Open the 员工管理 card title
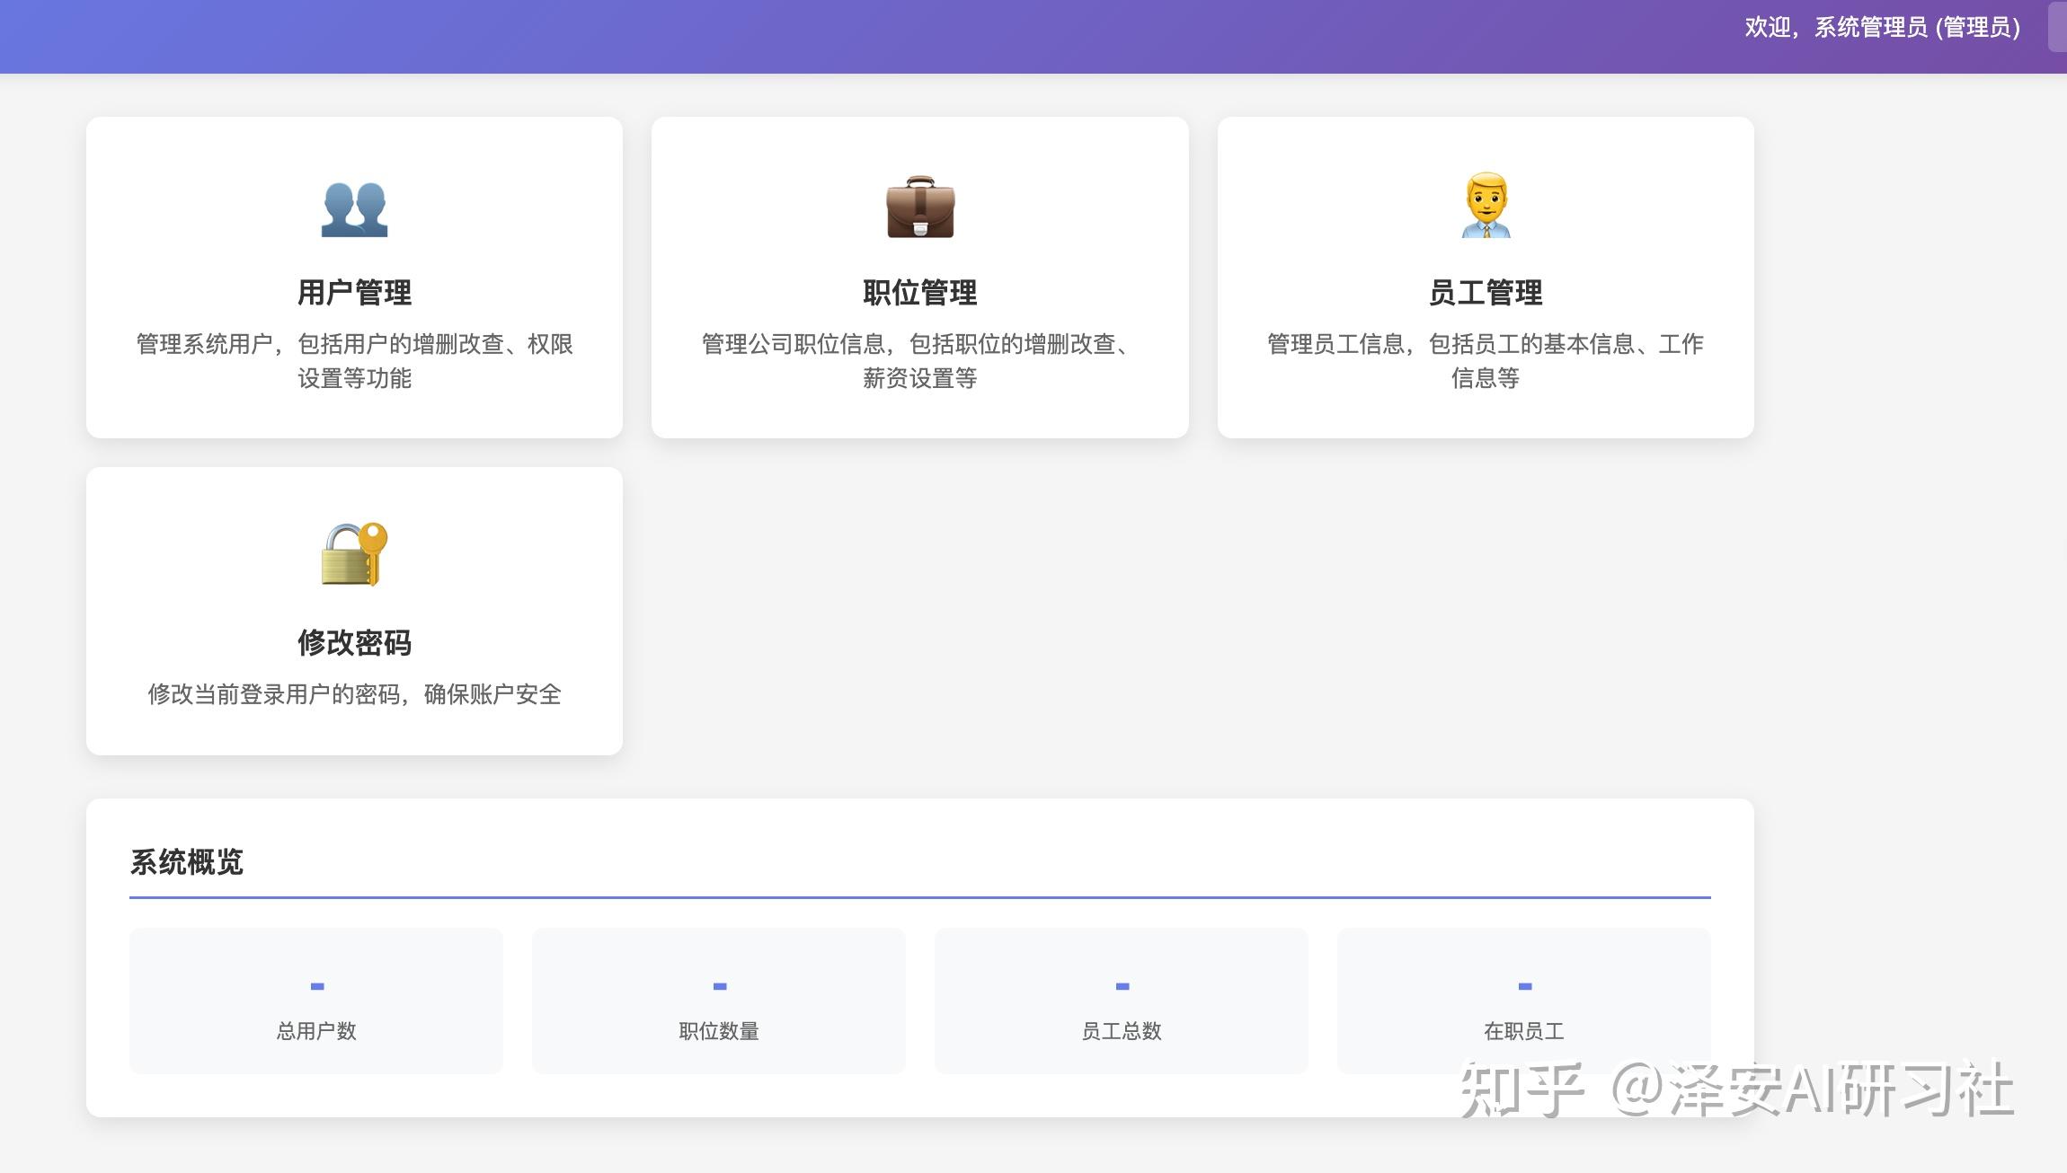Viewport: 2067px width, 1173px height. (1486, 292)
